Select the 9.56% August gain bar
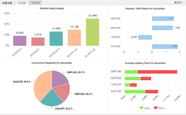Image resolution: width=186 pixels, height=115 pixels. [x=20, y=41]
